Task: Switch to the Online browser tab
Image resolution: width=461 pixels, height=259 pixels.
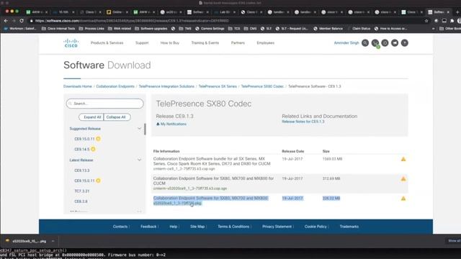Action: (117, 12)
